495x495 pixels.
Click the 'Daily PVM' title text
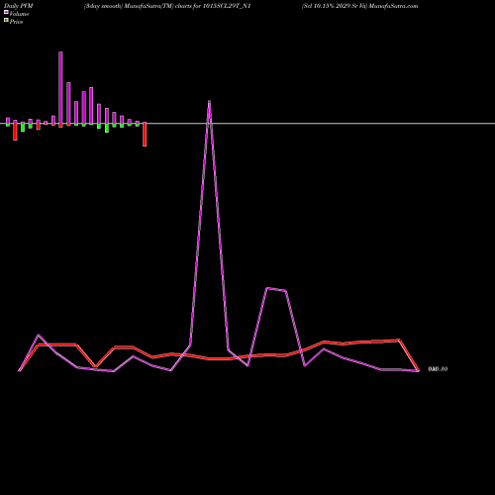[x=19, y=6]
